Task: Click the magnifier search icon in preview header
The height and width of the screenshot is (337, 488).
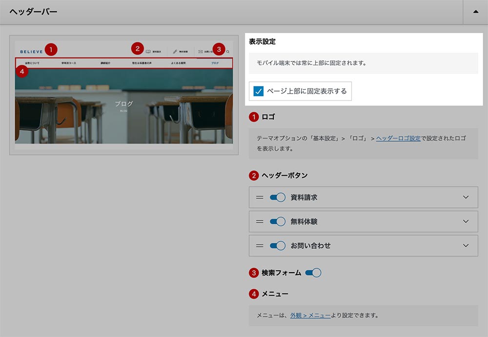Action: pos(228,51)
